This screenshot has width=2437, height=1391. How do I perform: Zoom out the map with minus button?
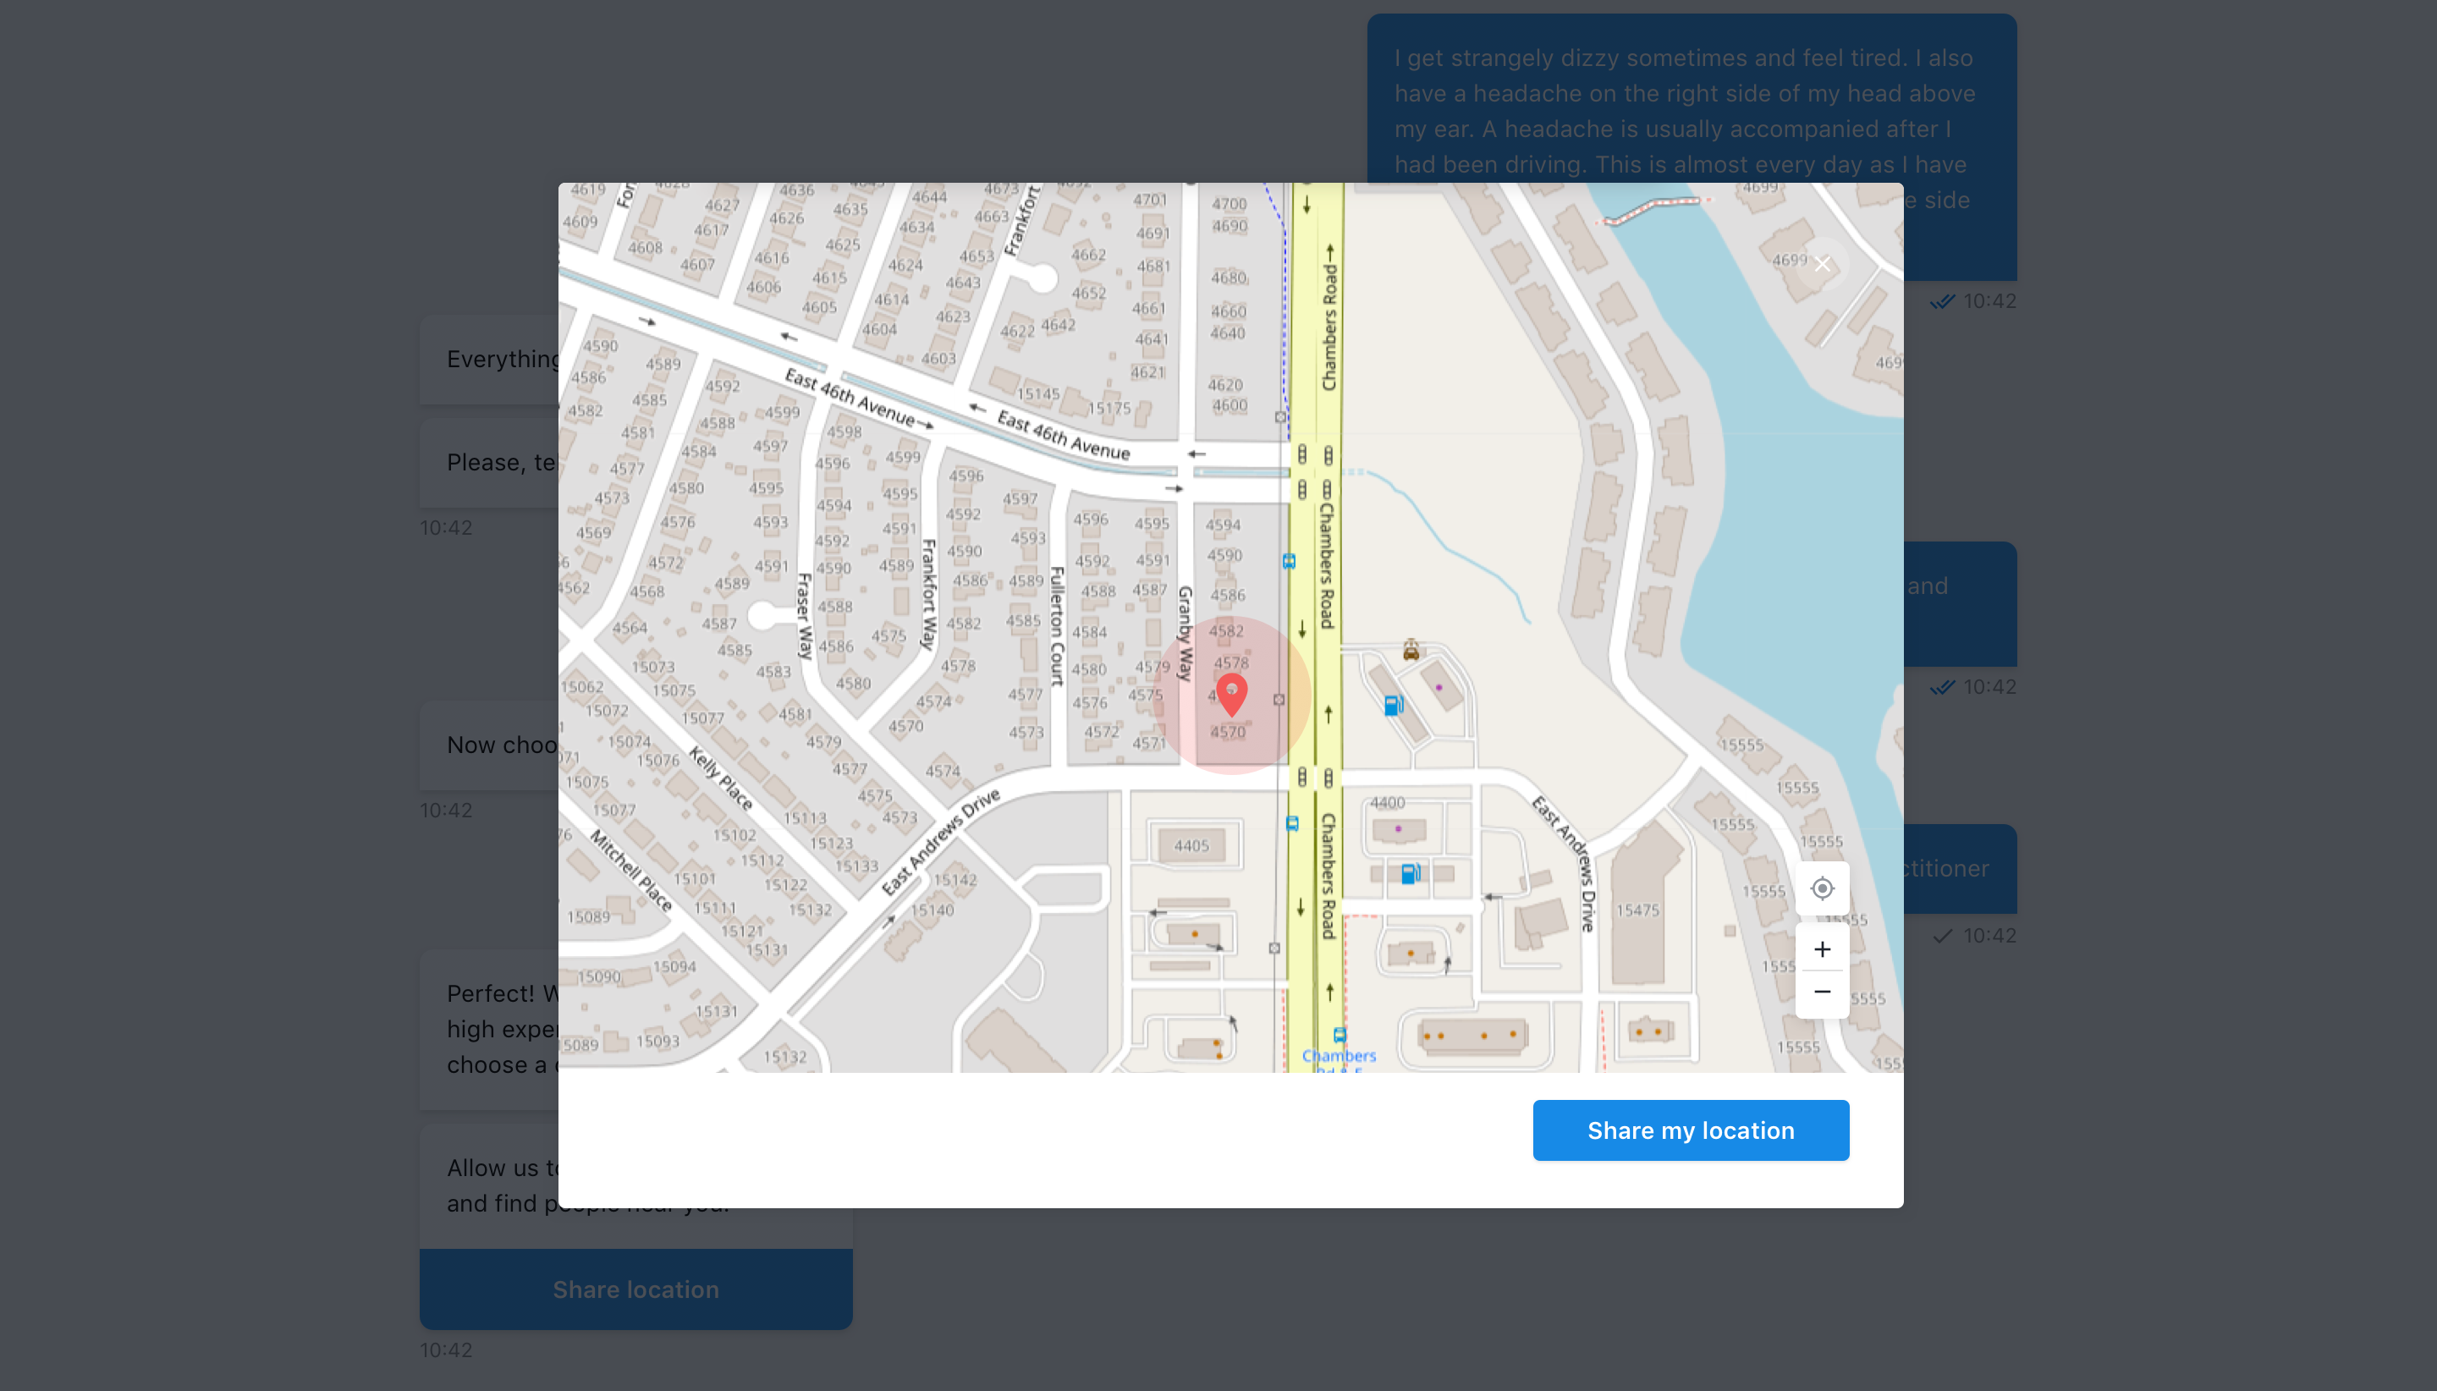tap(1822, 992)
